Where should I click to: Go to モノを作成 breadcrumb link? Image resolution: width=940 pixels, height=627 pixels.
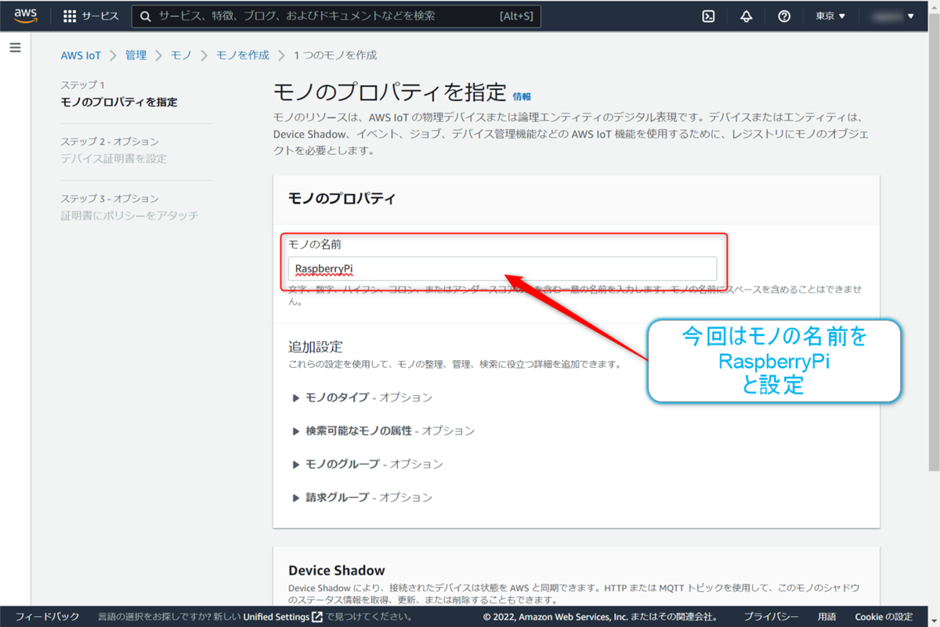[x=242, y=56]
